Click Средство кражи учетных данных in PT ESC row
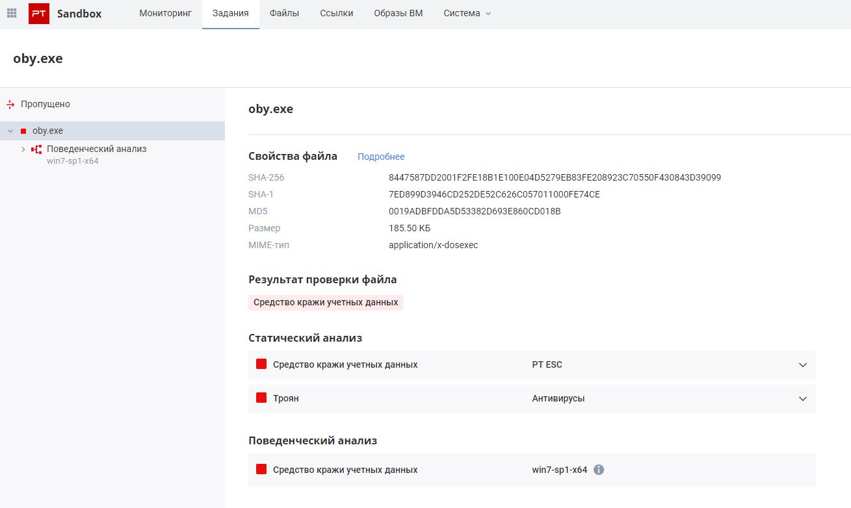 (x=345, y=364)
